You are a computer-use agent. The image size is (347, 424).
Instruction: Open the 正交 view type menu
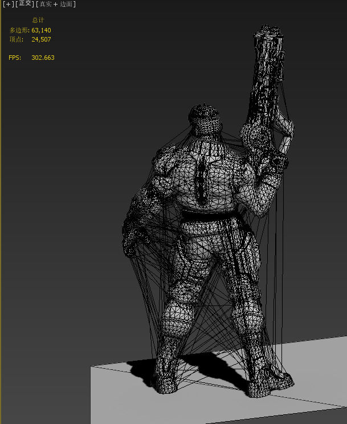(25, 4)
